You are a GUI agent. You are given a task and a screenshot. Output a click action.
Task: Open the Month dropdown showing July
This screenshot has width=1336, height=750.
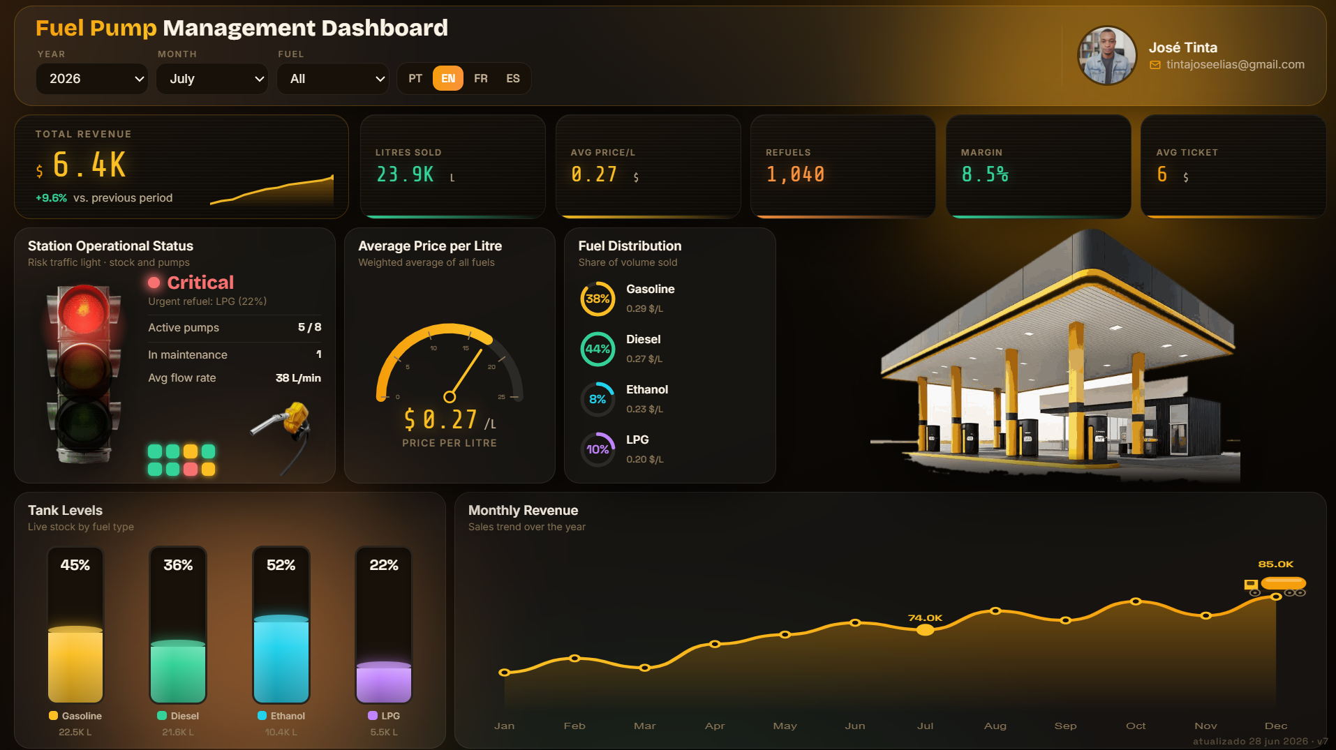coord(212,79)
